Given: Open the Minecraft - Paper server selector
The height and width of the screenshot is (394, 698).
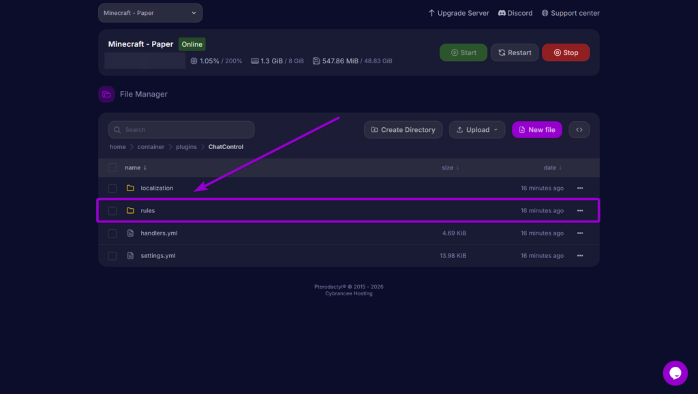Looking at the screenshot, I should click(x=150, y=12).
